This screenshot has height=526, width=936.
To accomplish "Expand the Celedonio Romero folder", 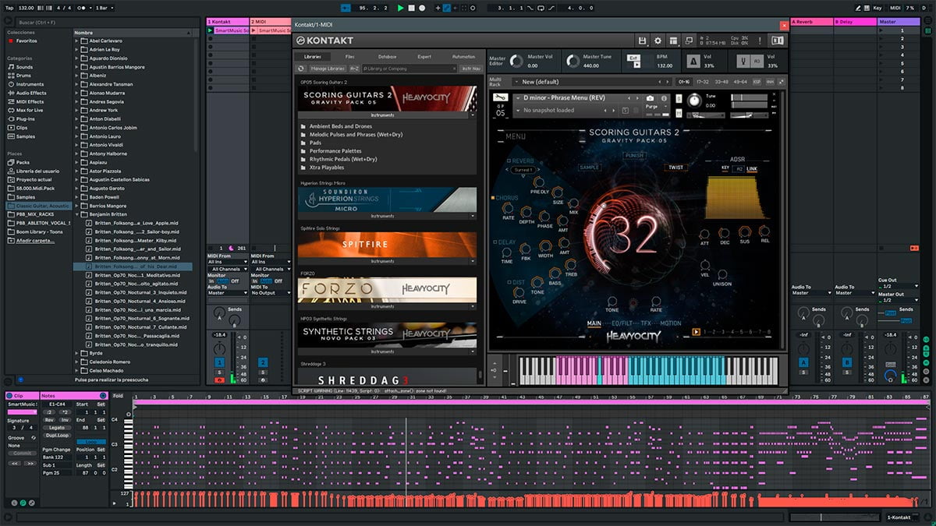I will pos(78,362).
